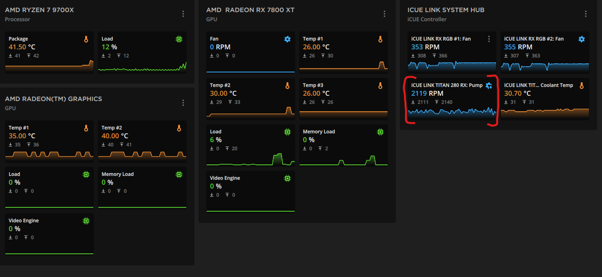Click the 2119 RPM pump reading
This screenshot has height=277, width=602.
pos(427,93)
